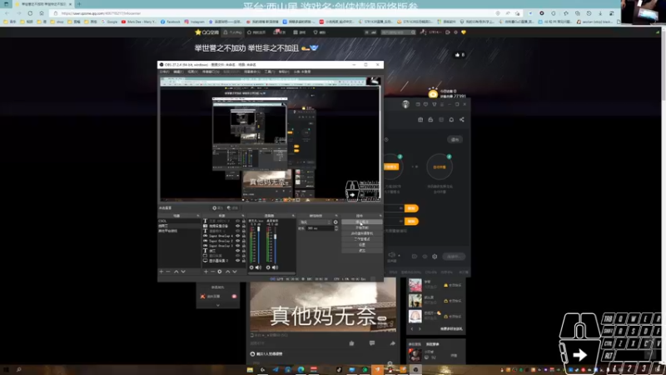This screenshot has height=375, width=666.
Task: Open the 帮助 (Help) menu in OBS
Action: pos(284,72)
